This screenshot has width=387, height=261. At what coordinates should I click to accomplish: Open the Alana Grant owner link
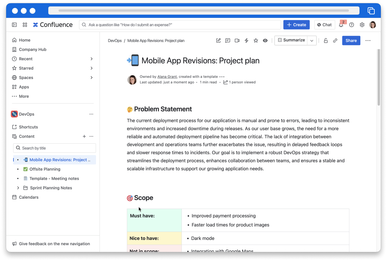point(167,77)
